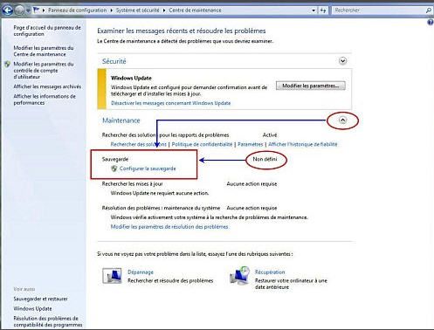
Task: Open 'Modifier les paramètres du contrôle de compte d'utilisateur'
Action: point(44,70)
